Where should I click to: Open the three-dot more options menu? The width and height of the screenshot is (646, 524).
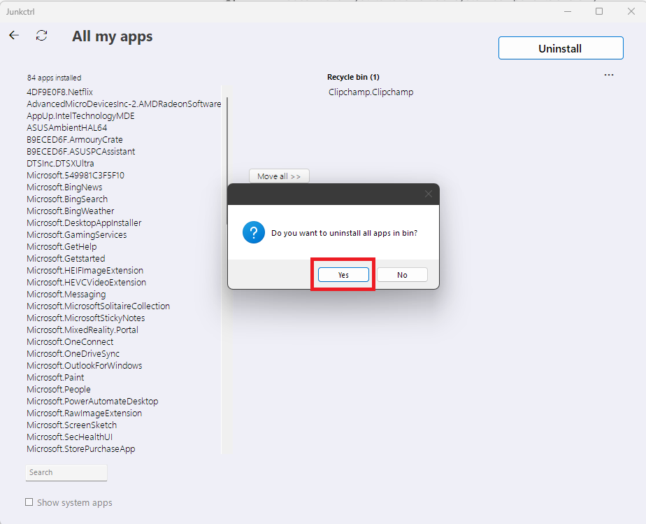609,75
